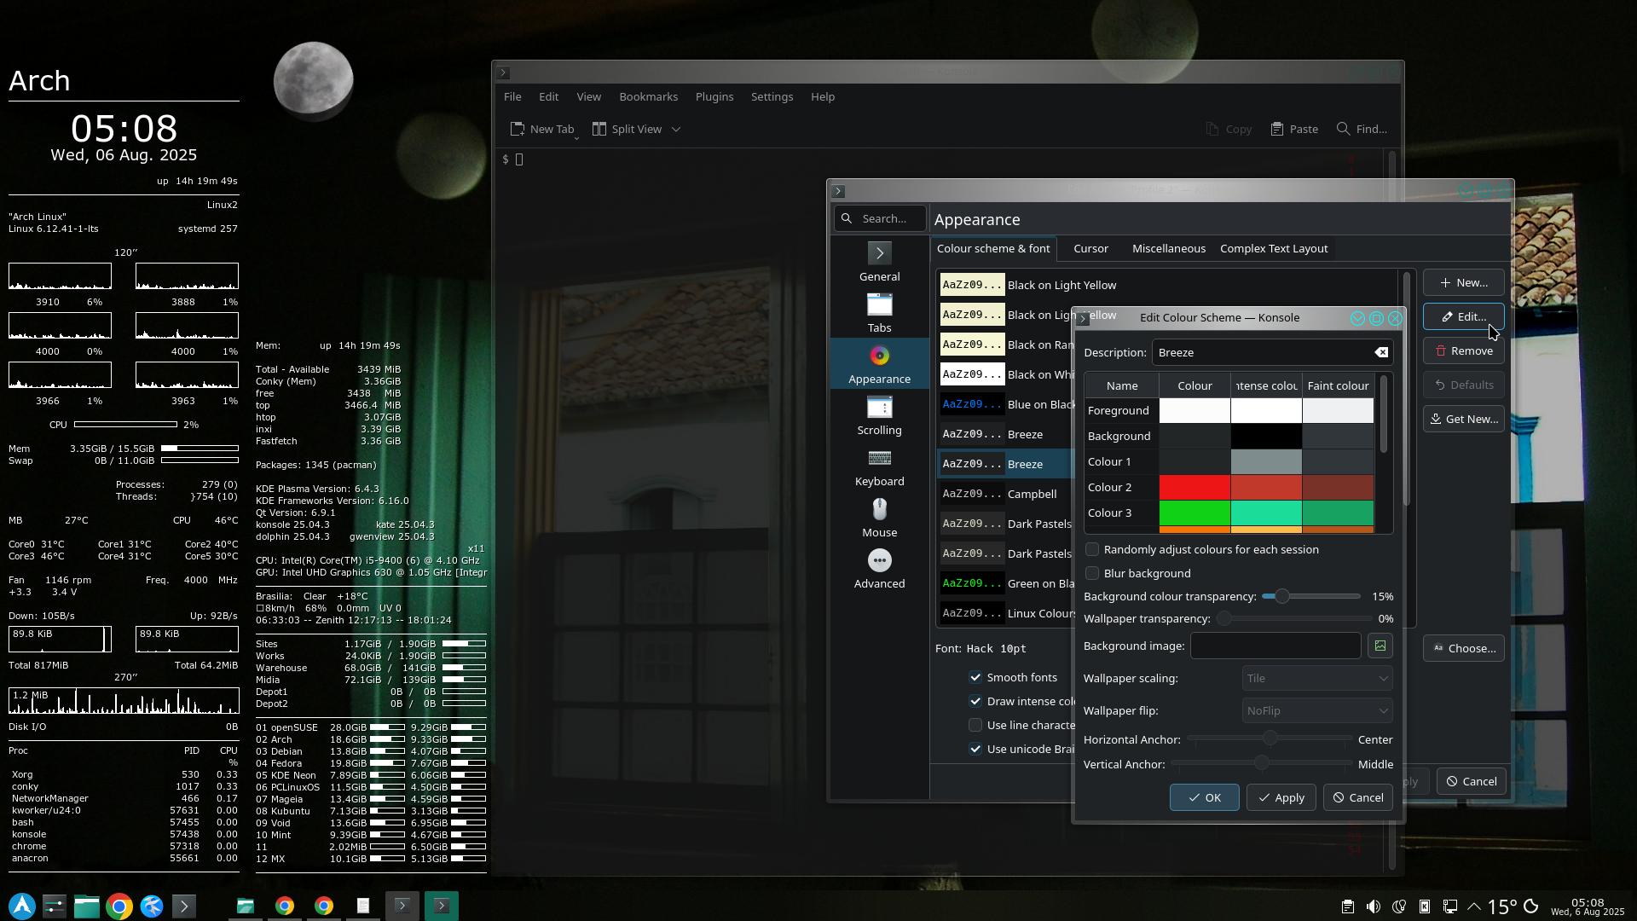Click the Colour 2 red colour swatch
The width and height of the screenshot is (1637, 921).
(1194, 487)
